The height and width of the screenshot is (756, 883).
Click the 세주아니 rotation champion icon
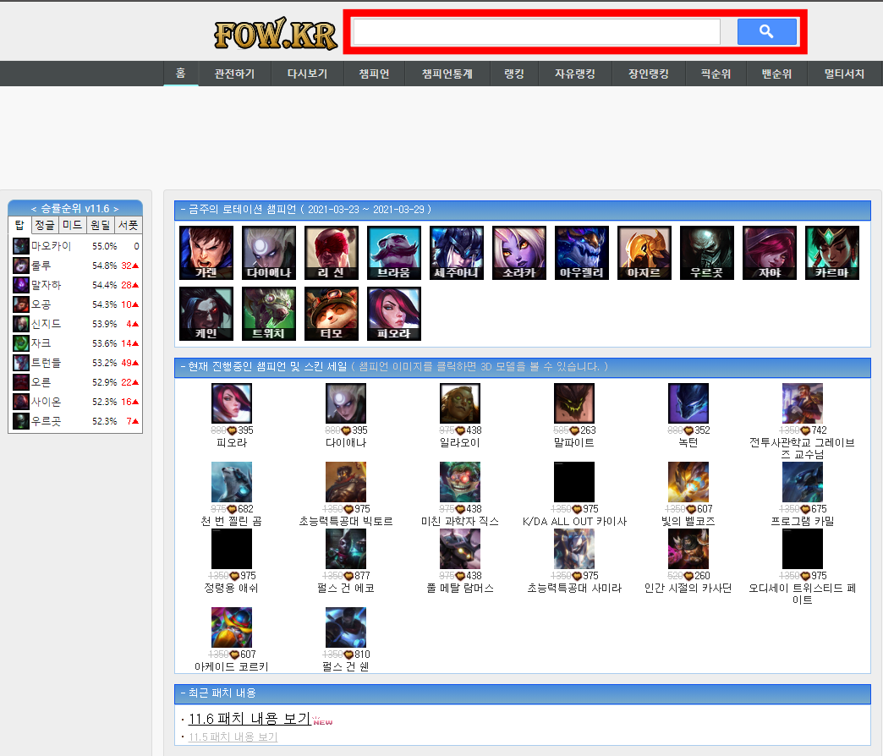click(456, 253)
